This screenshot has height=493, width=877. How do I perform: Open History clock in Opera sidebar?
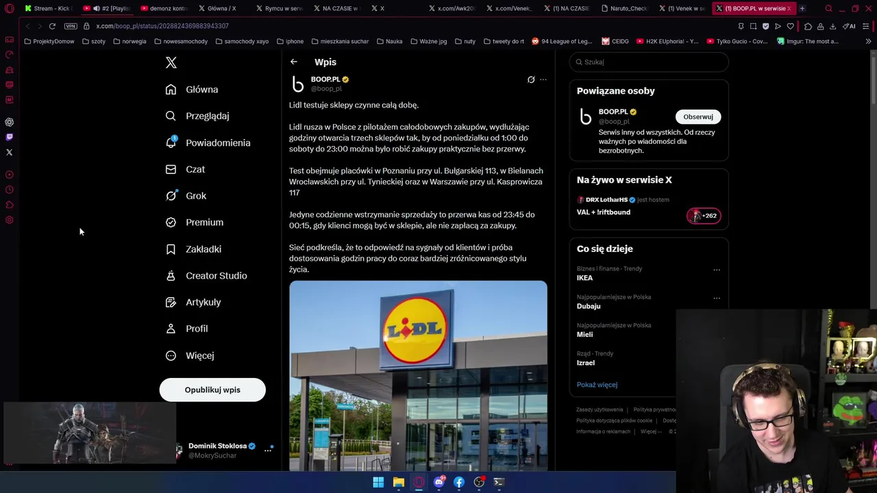(10, 190)
